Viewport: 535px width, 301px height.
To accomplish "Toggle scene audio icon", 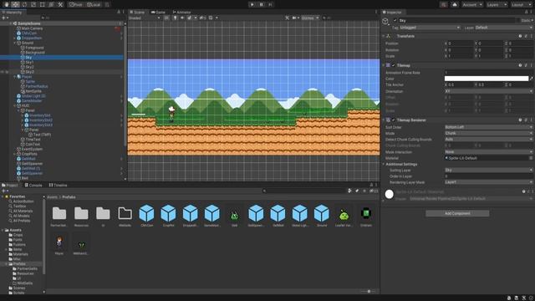I will pos(182,18).
